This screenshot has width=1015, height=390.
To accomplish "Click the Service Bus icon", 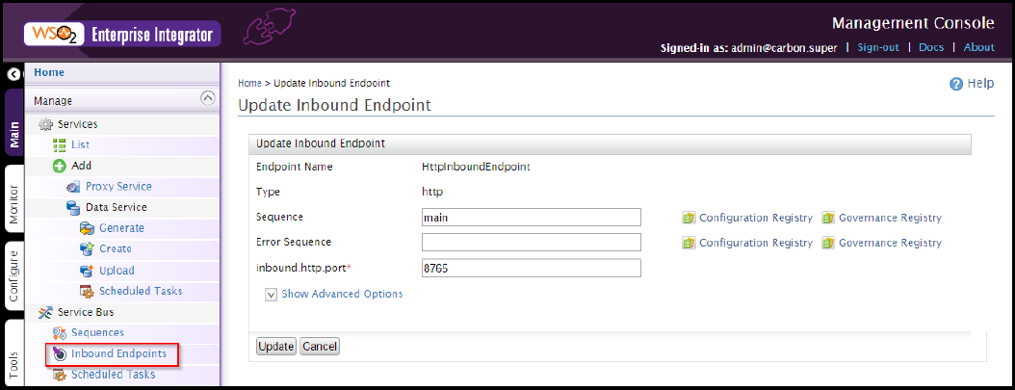I will click(44, 312).
